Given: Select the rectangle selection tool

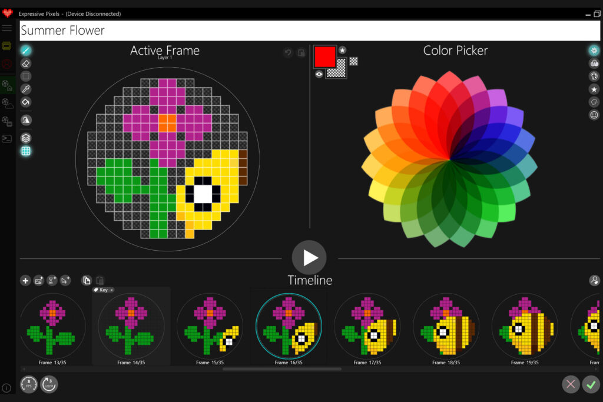Looking at the screenshot, I should tap(26, 75).
